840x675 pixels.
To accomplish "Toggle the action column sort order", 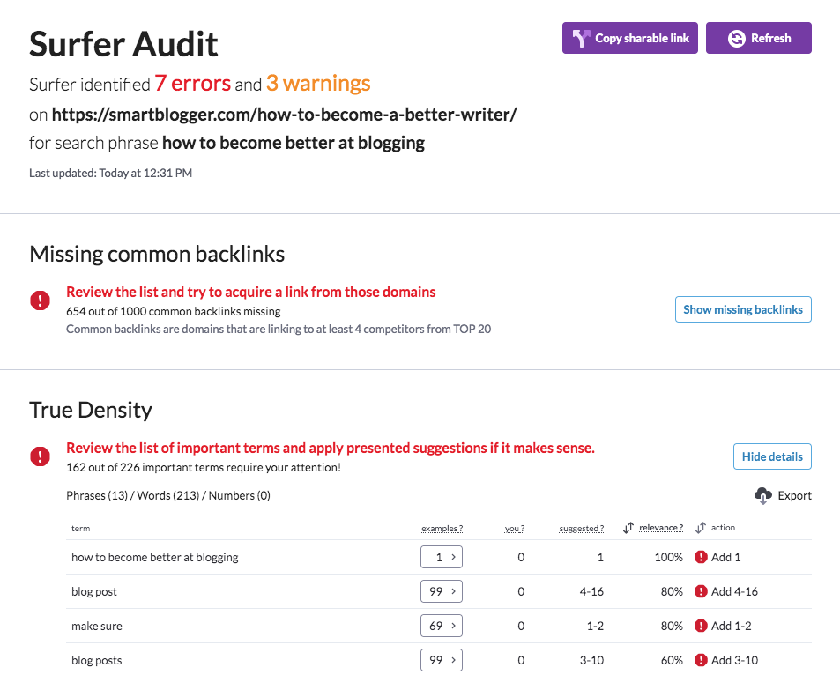I will tap(699, 527).
